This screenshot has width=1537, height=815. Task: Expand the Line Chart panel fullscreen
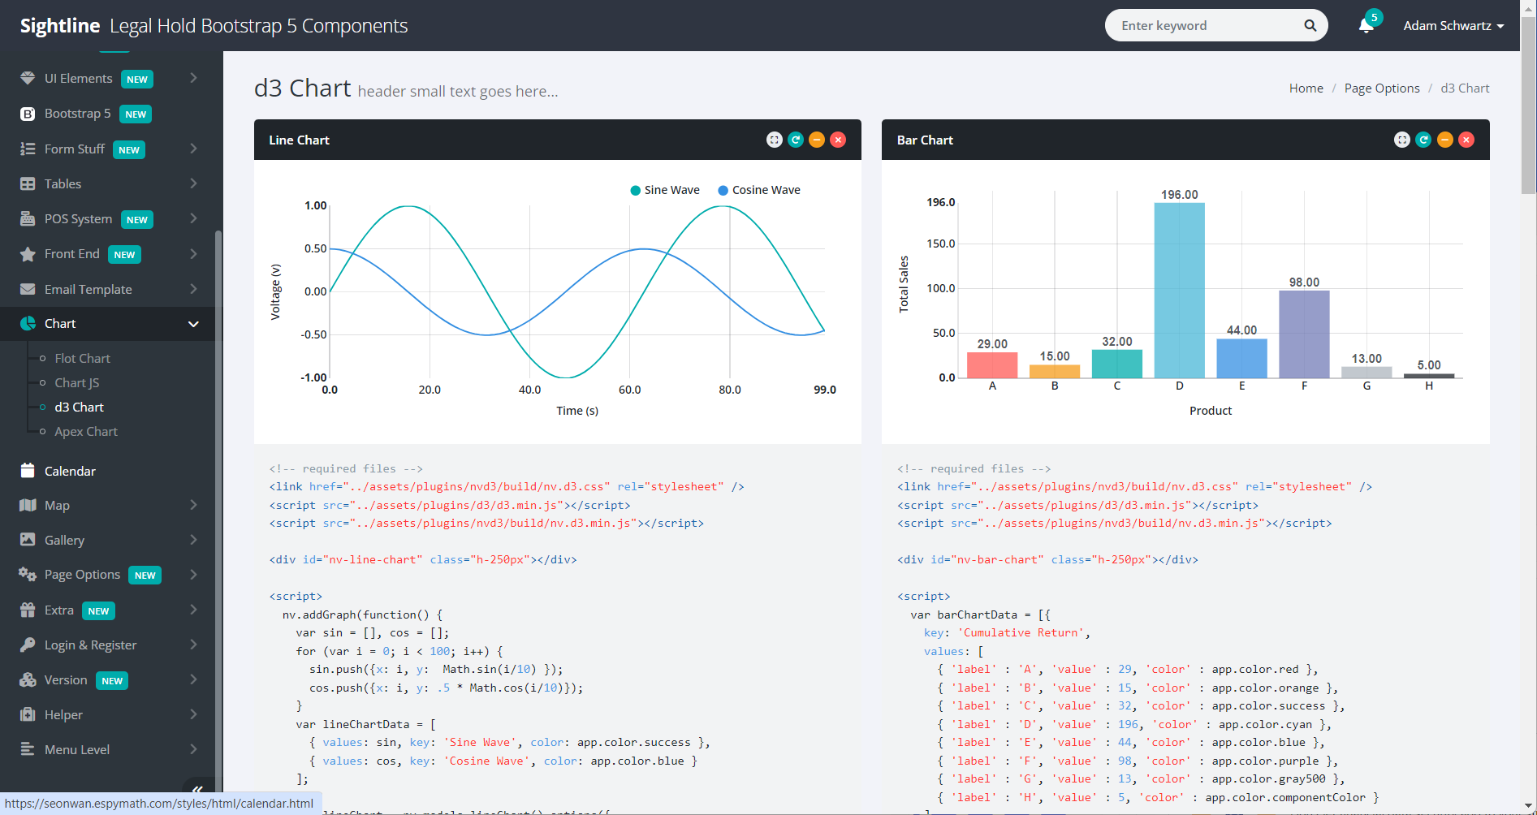tap(774, 140)
